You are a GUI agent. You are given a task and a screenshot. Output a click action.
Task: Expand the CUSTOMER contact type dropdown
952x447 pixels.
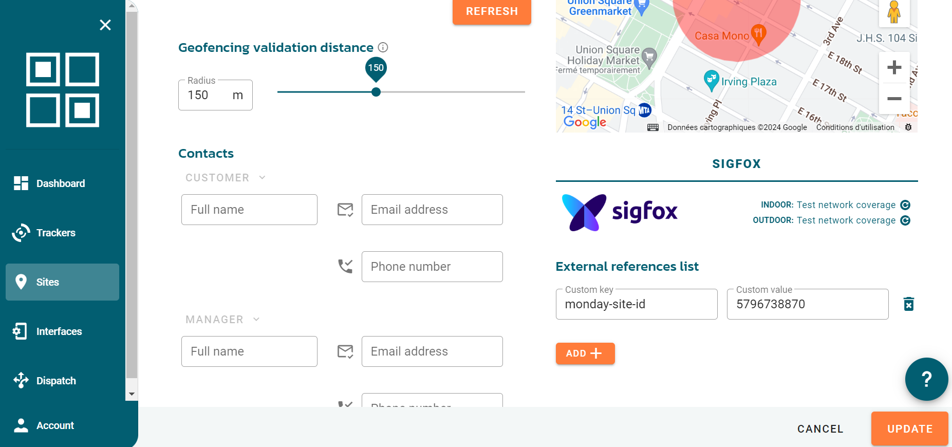point(226,178)
